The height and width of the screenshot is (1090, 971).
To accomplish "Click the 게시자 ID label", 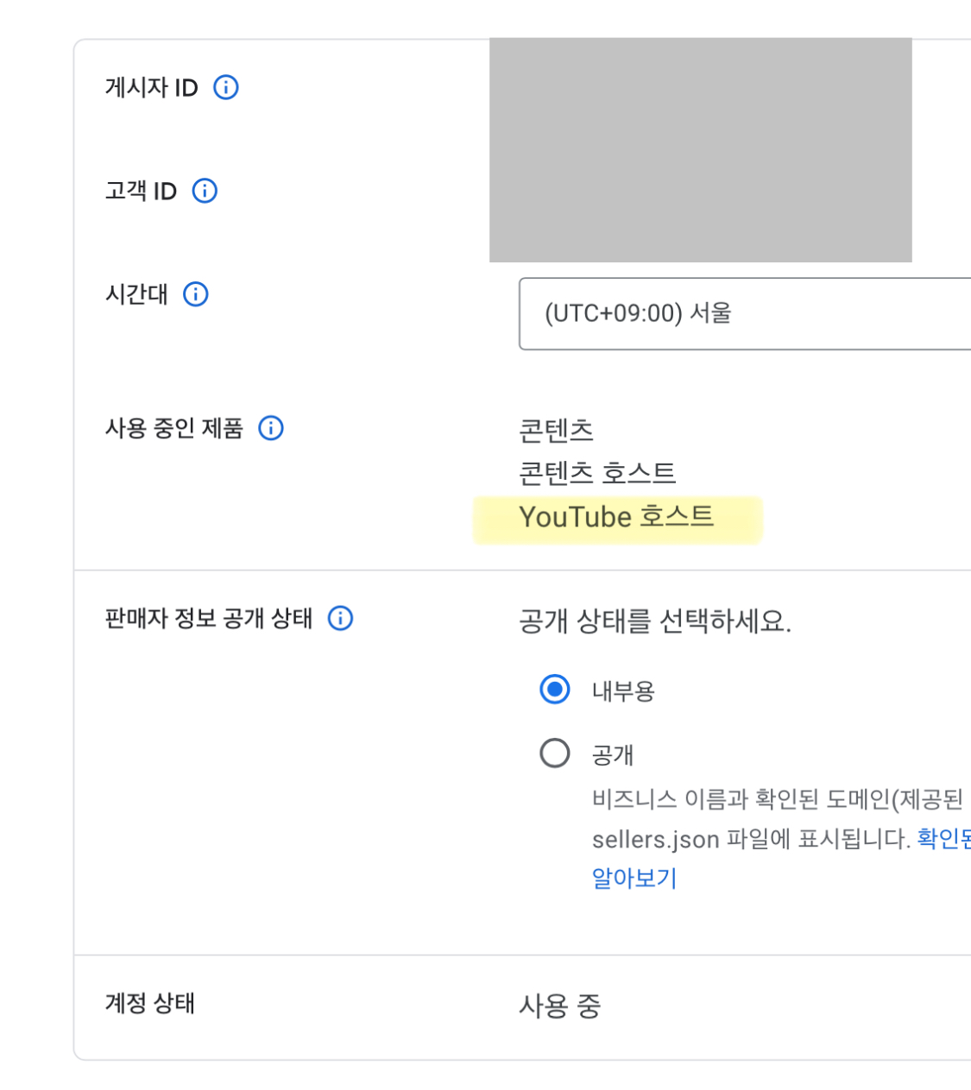I will [152, 87].
